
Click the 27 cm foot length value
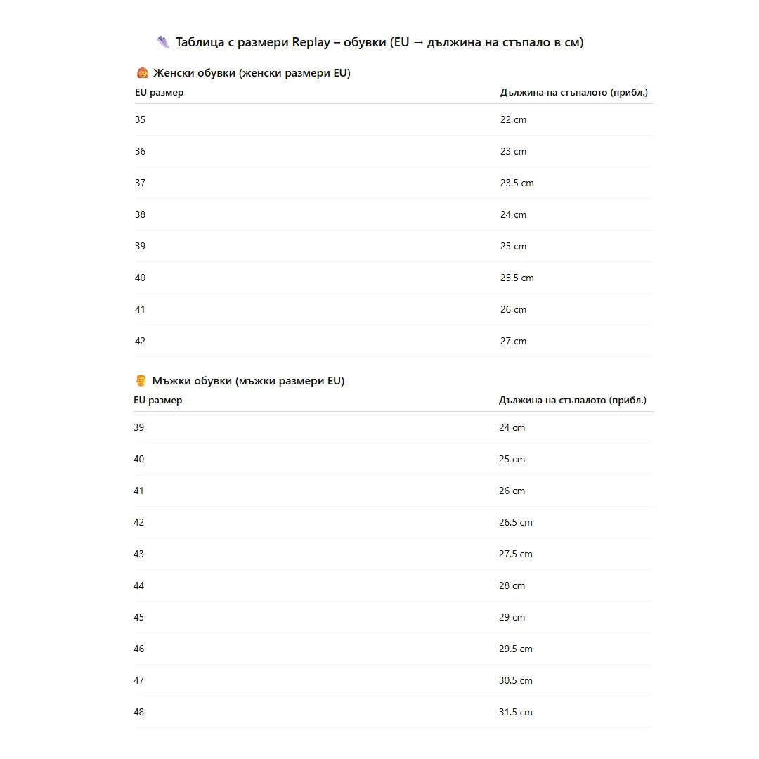[513, 341]
